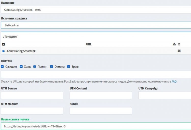Click the download icon in landing table header
This screenshot has width=191, height=130.
(174, 44)
